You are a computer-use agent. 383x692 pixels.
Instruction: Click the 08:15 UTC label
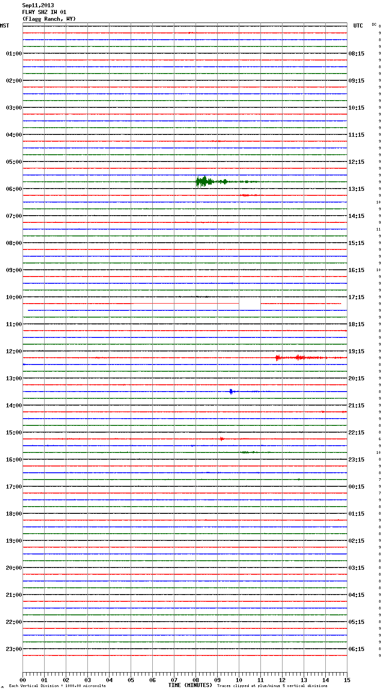356,54
